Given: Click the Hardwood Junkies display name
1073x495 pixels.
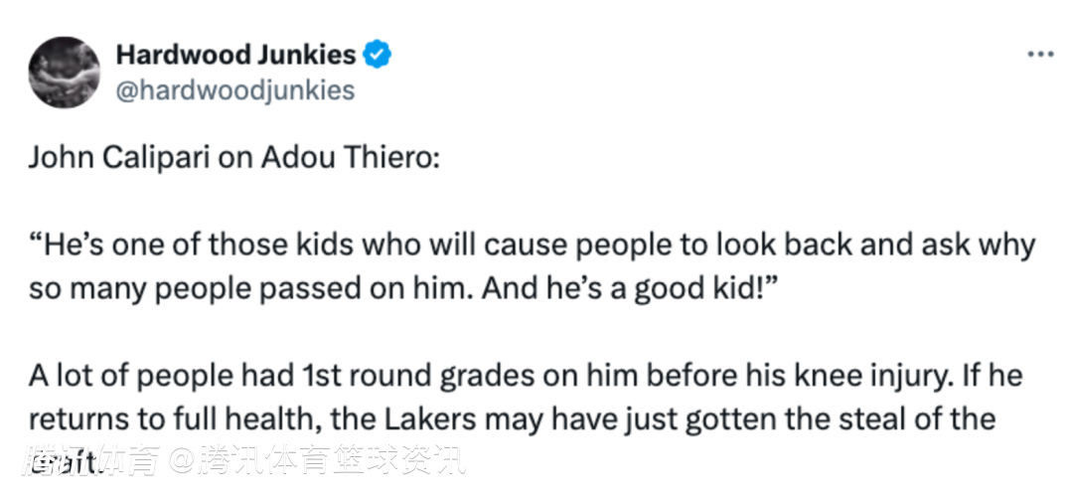Looking at the screenshot, I should 235,55.
